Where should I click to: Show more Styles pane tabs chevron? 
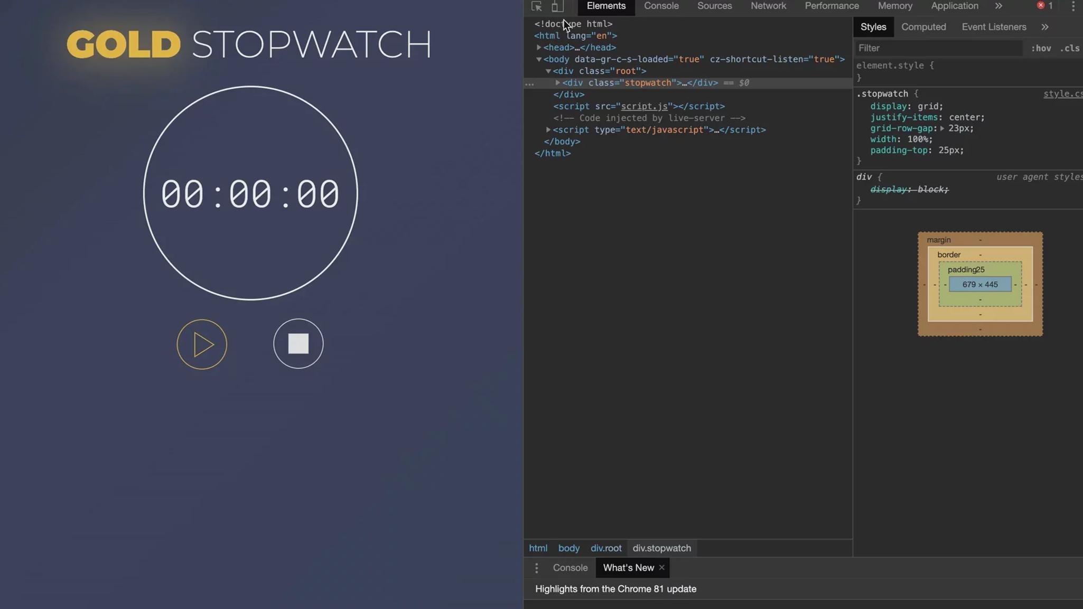coord(1044,27)
